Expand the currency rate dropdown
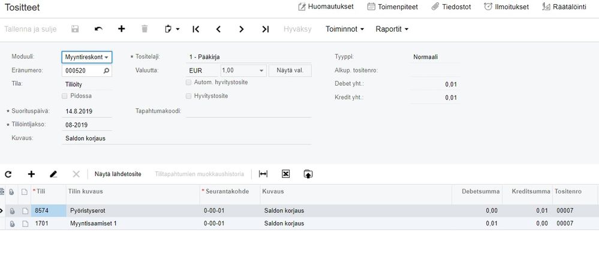 (261, 71)
